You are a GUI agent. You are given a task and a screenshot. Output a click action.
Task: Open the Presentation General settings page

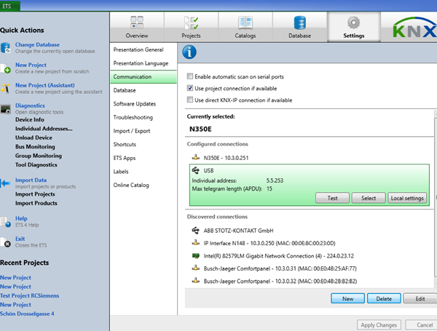click(143, 49)
